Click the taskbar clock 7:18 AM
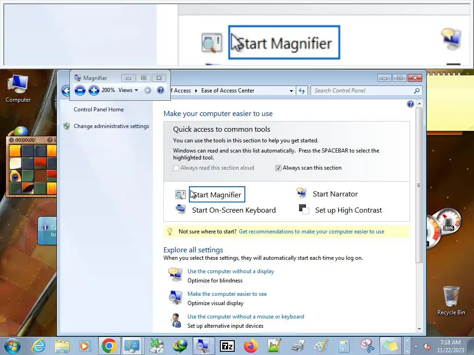This screenshot has height=355, width=474. point(450,343)
